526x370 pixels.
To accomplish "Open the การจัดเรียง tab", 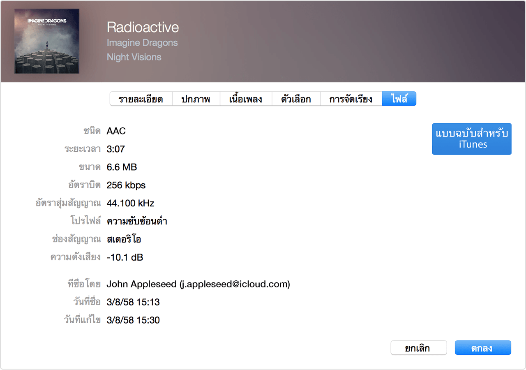I will click(351, 99).
